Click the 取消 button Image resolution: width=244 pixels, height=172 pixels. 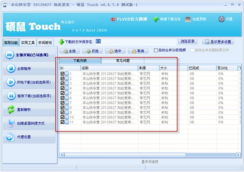[x=138, y=51]
